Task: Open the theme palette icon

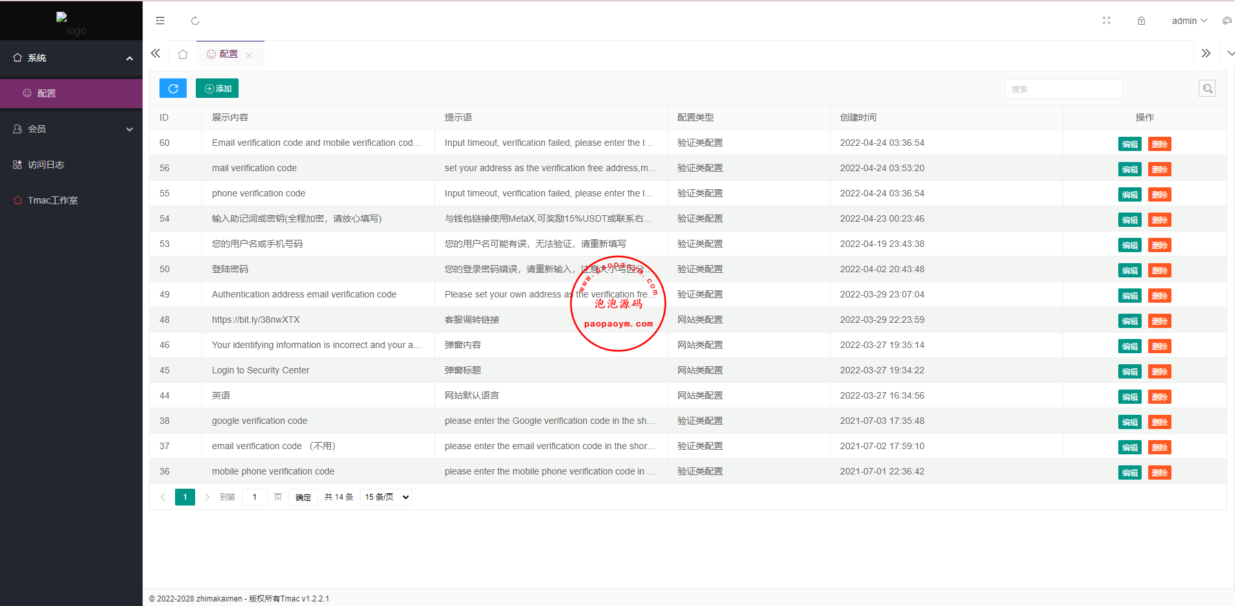Action: [x=1227, y=21]
